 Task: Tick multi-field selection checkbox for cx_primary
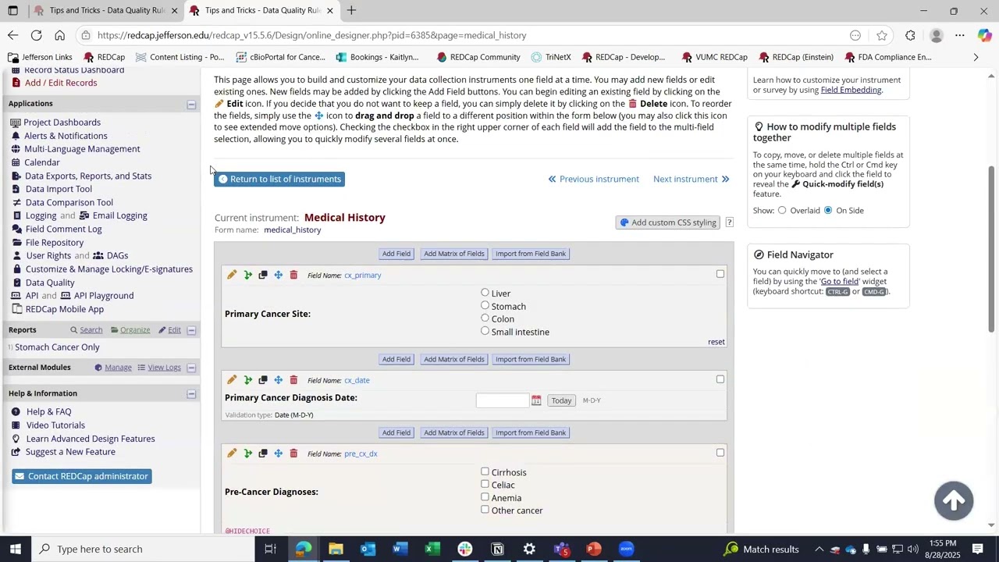(720, 274)
